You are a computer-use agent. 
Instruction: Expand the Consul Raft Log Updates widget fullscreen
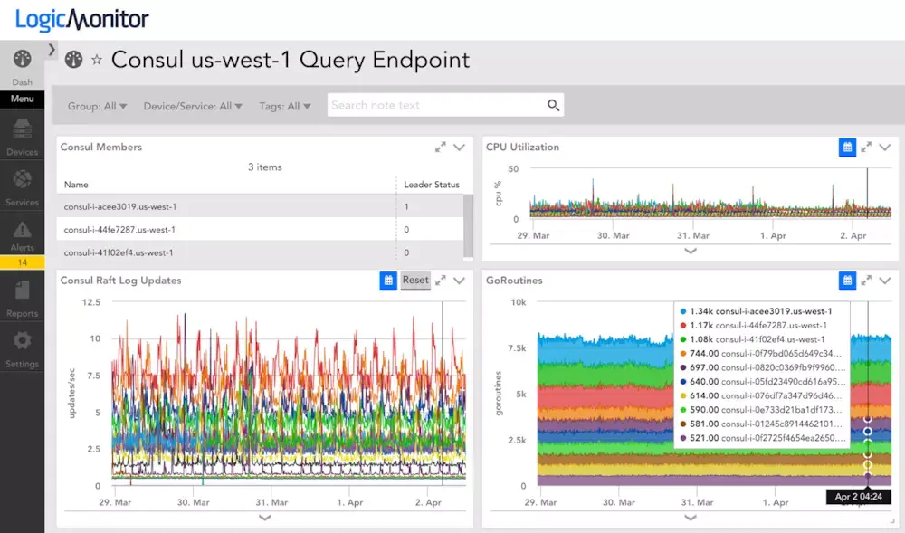point(441,281)
